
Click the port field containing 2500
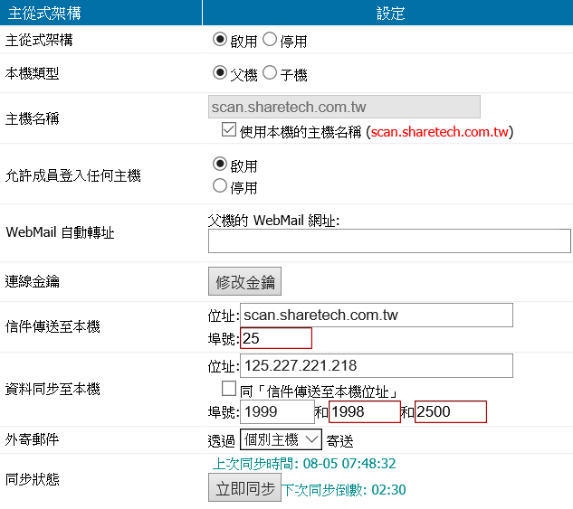point(450,412)
